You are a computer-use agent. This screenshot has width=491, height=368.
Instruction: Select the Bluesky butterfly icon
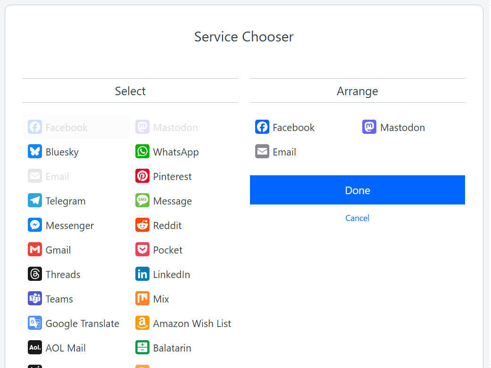(x=35, y=152)
